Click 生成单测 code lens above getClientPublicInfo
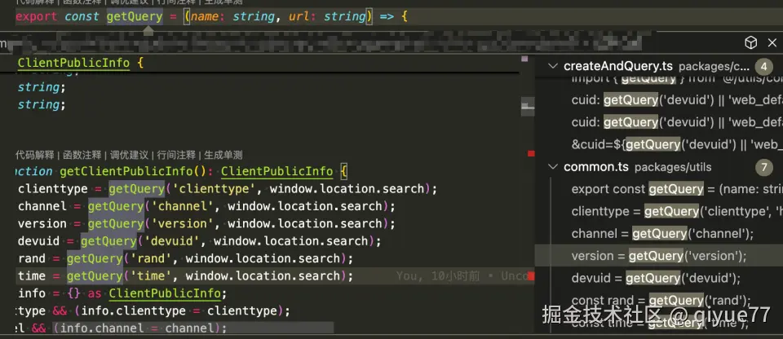 (x=223, y=156)
